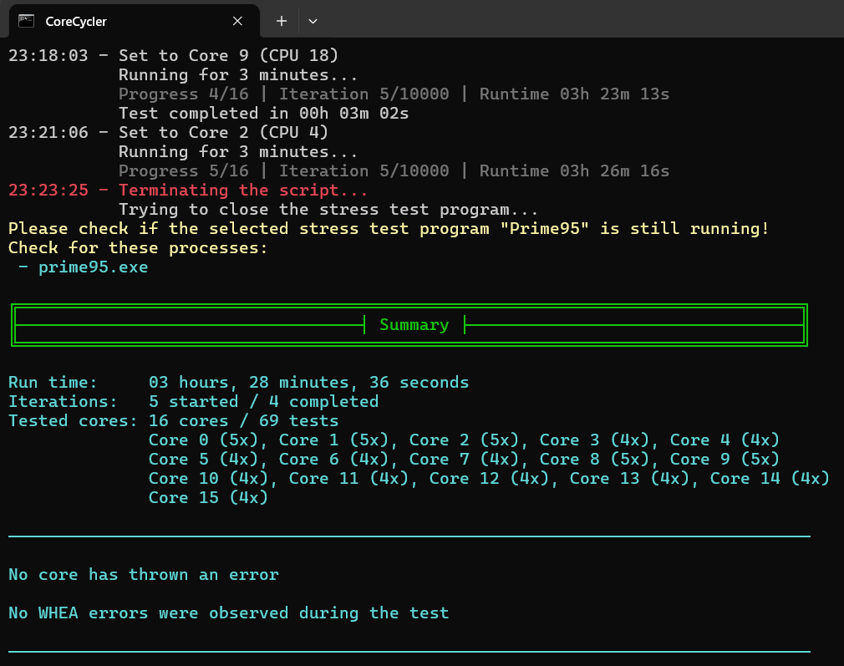Select the CoreCycler tab title
This screenshot has width=844, height=666.
76,21
